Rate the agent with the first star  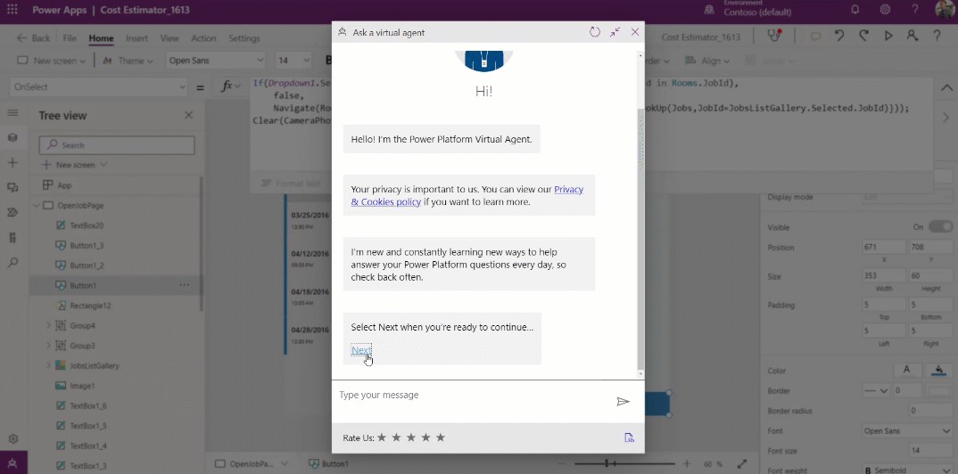point(382,437)
